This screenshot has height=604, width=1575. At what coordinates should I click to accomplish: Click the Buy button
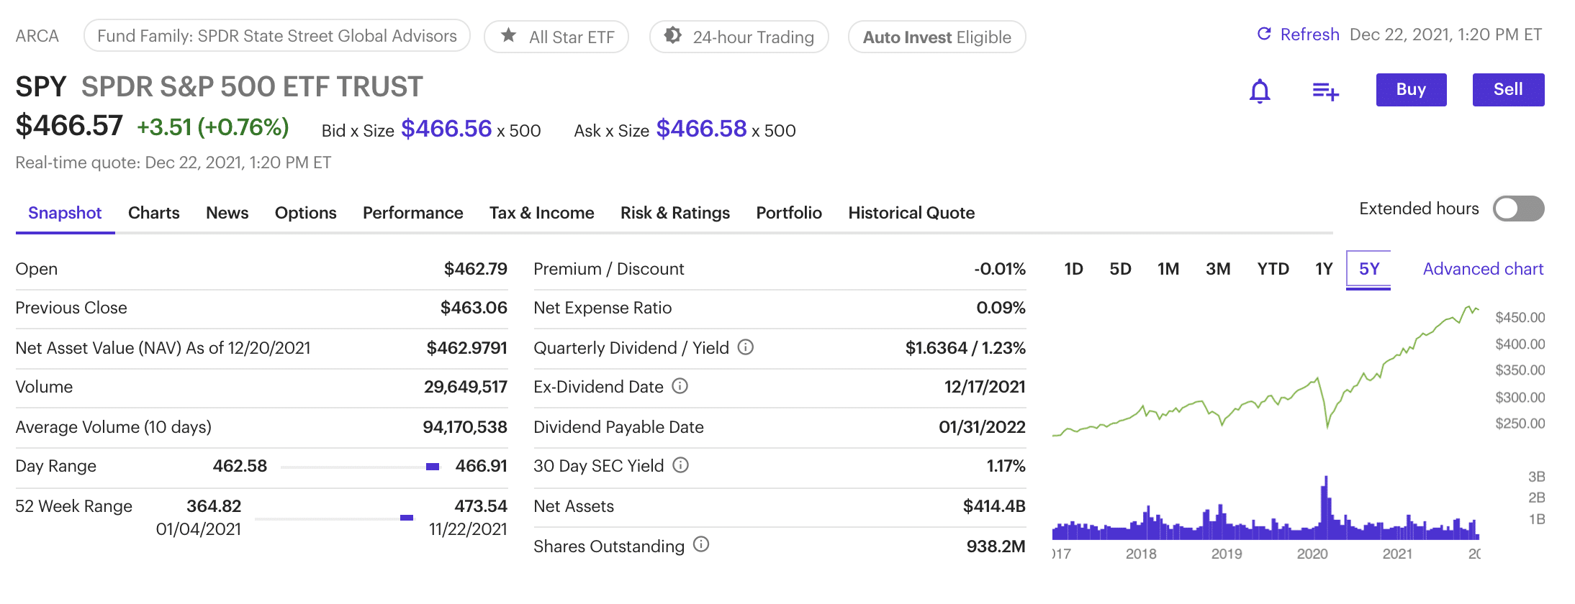tap(1411, 90)
